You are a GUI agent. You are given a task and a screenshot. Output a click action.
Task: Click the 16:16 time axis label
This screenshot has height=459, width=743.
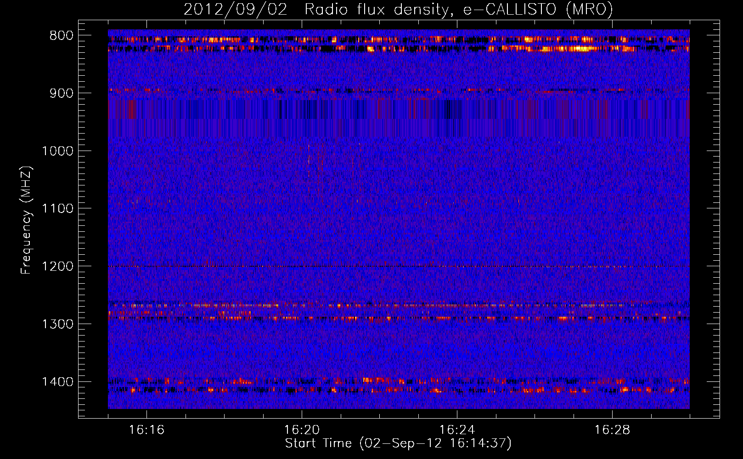pos(146,430)
